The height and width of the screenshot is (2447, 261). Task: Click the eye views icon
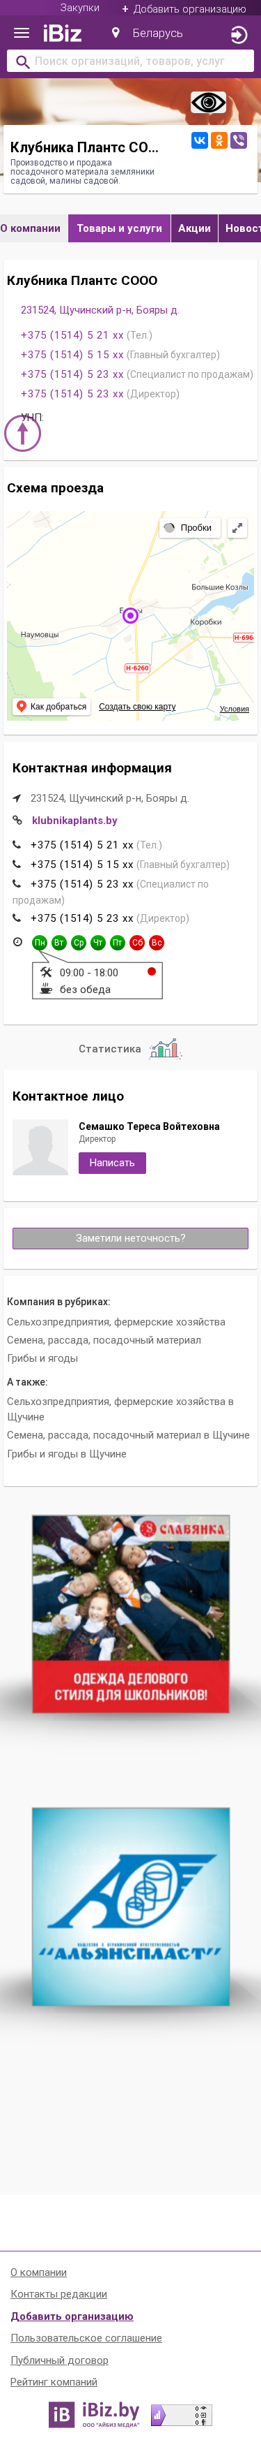click(208, 102)
